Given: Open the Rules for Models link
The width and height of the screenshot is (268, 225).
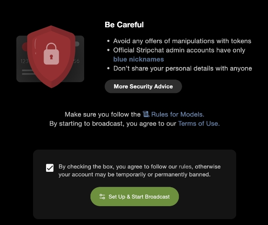Looking at the screenshot, I should pos(178,114).
